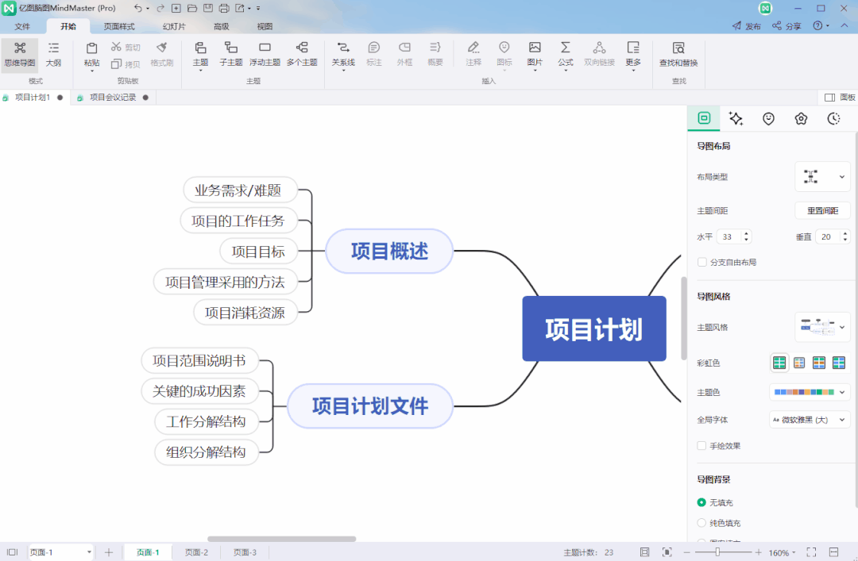The width and height of the screenshot is (858, 561).
Task: Open the AI sparkle panel tab
Action: point(736,118)
